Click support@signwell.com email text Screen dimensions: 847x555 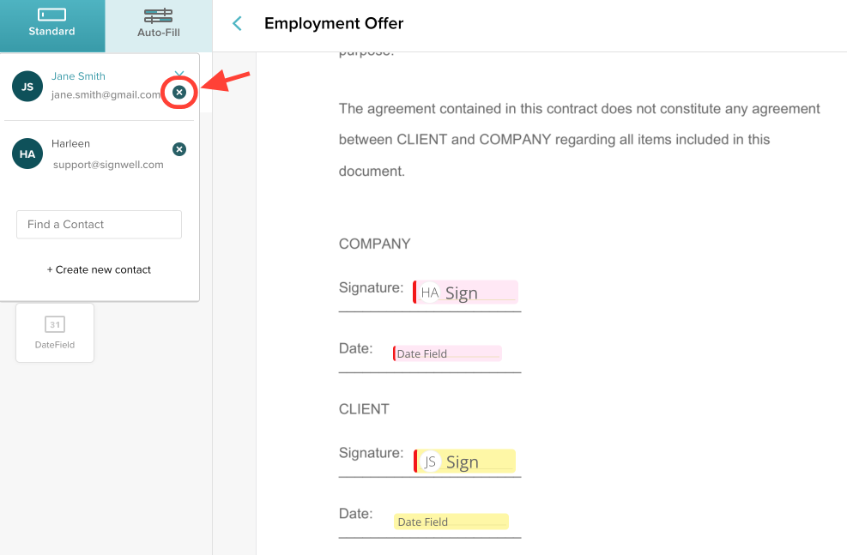click(x=108, y=165)
